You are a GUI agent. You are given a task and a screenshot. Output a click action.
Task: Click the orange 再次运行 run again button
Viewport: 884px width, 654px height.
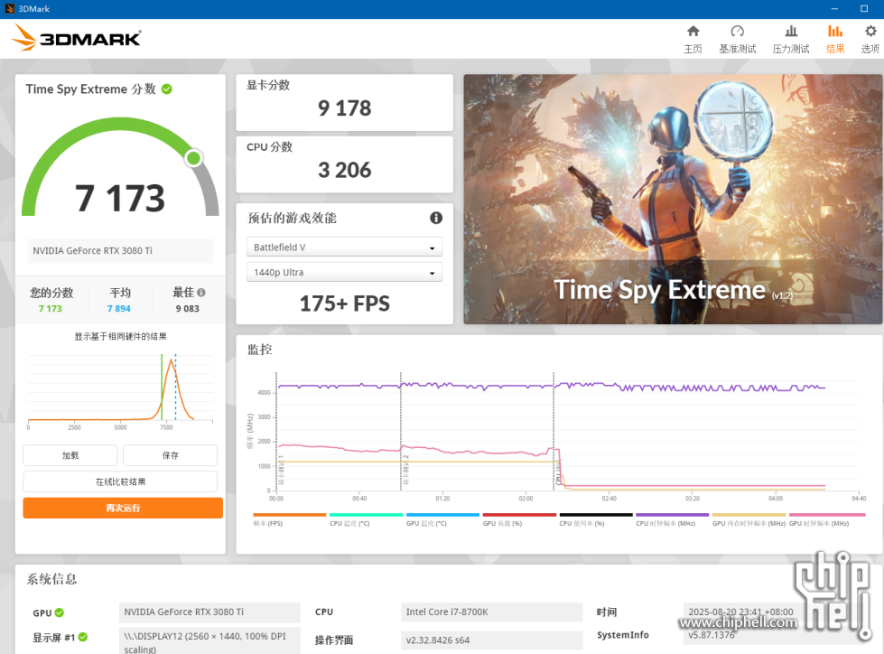(123, 508)
